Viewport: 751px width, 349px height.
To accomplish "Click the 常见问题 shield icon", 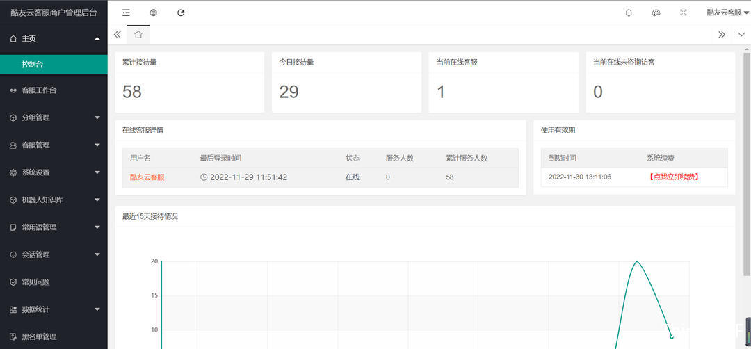I will [x=13, y=282].
